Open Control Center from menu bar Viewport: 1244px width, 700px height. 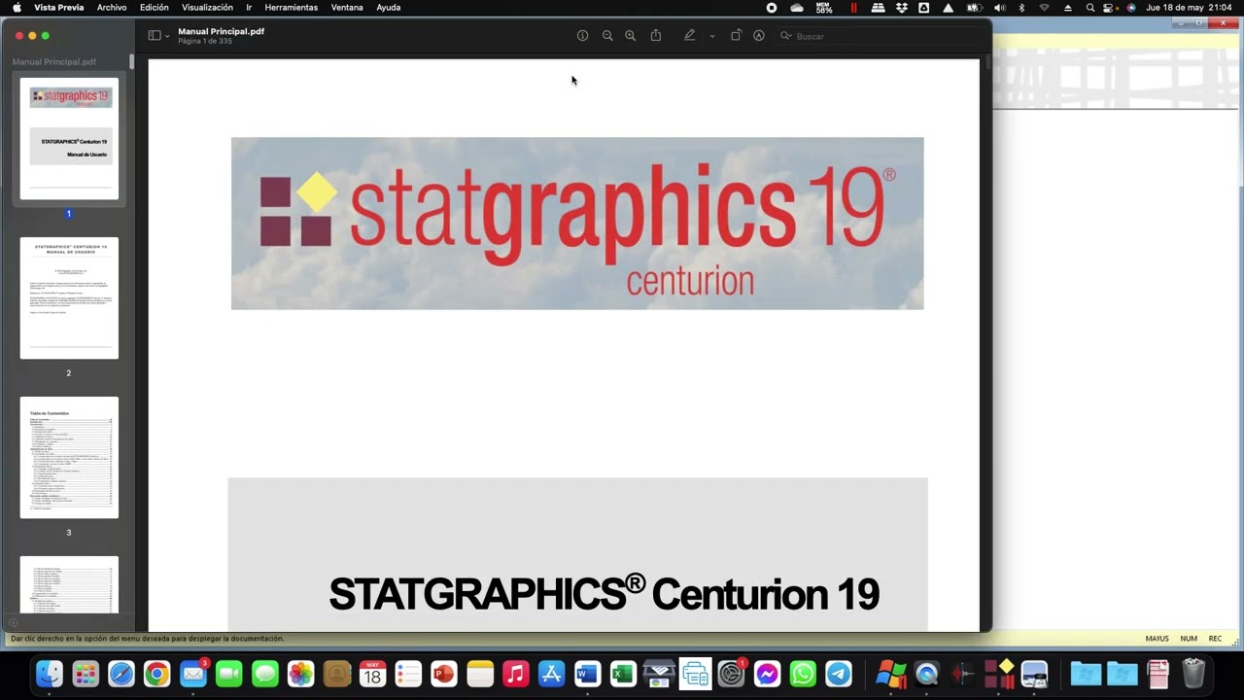click(1108, 8)
